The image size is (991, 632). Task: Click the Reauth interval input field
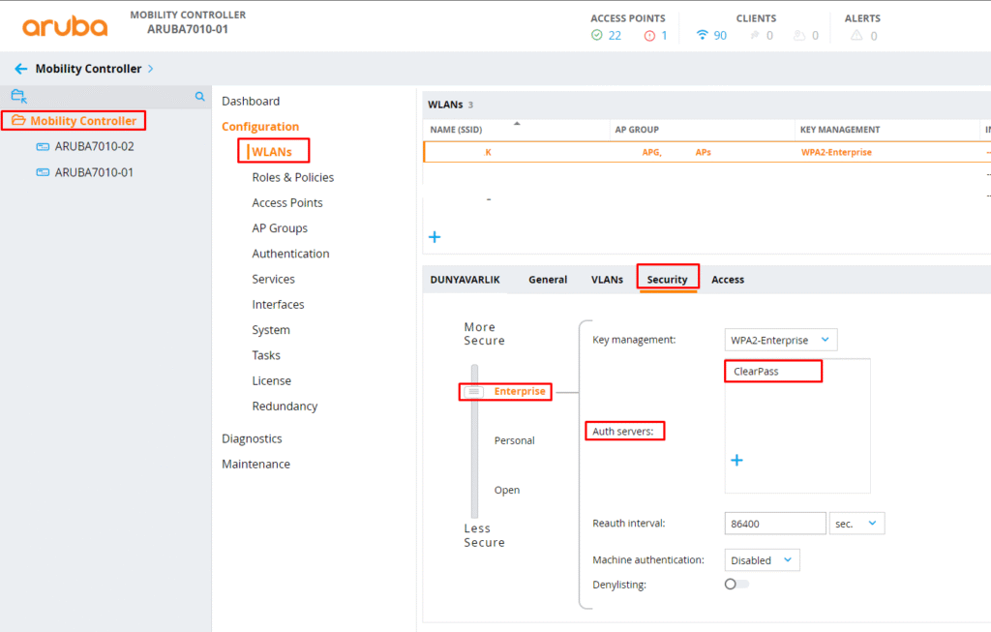click(x=773, y=524)
